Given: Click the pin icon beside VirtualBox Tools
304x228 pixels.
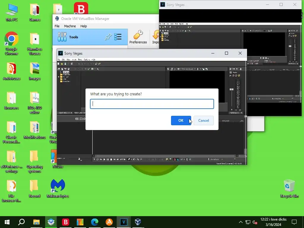Looking at the screenshot, I should click(108, 37).
